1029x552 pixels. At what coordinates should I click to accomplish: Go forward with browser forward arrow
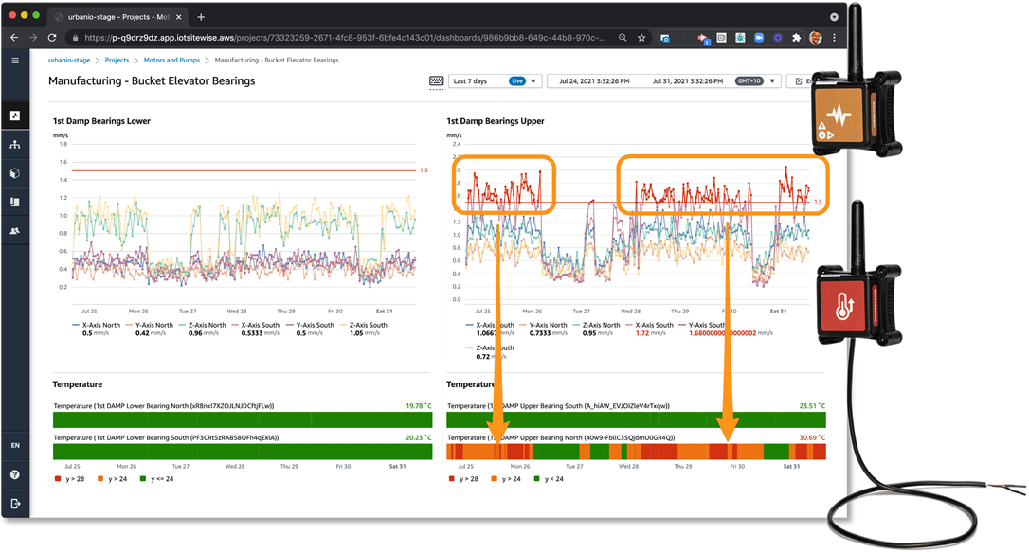click(33, 38)
